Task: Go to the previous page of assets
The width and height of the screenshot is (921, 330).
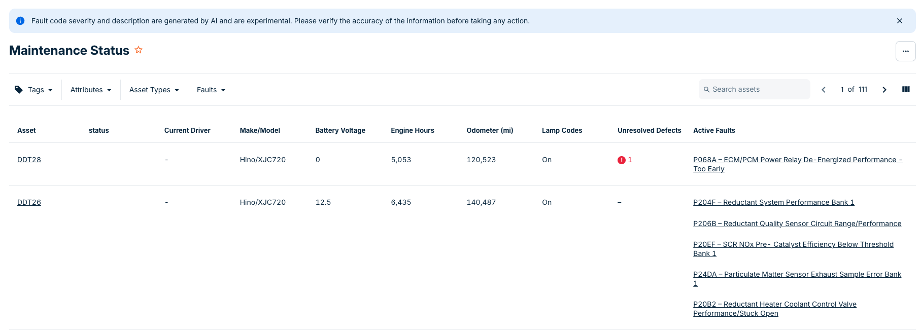Action: (x=824, y=90)
